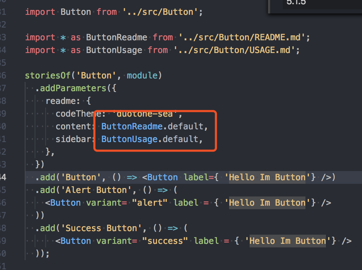
Task: Click 'Hello Im Button' in the alert variant line
Action: point(267,203)
